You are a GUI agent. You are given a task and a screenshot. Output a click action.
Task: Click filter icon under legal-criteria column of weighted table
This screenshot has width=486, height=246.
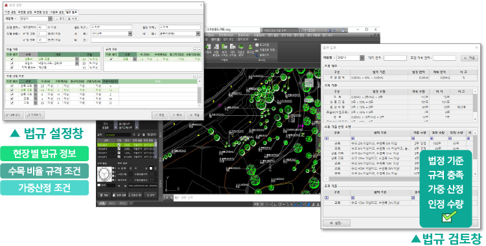(353, 138)
